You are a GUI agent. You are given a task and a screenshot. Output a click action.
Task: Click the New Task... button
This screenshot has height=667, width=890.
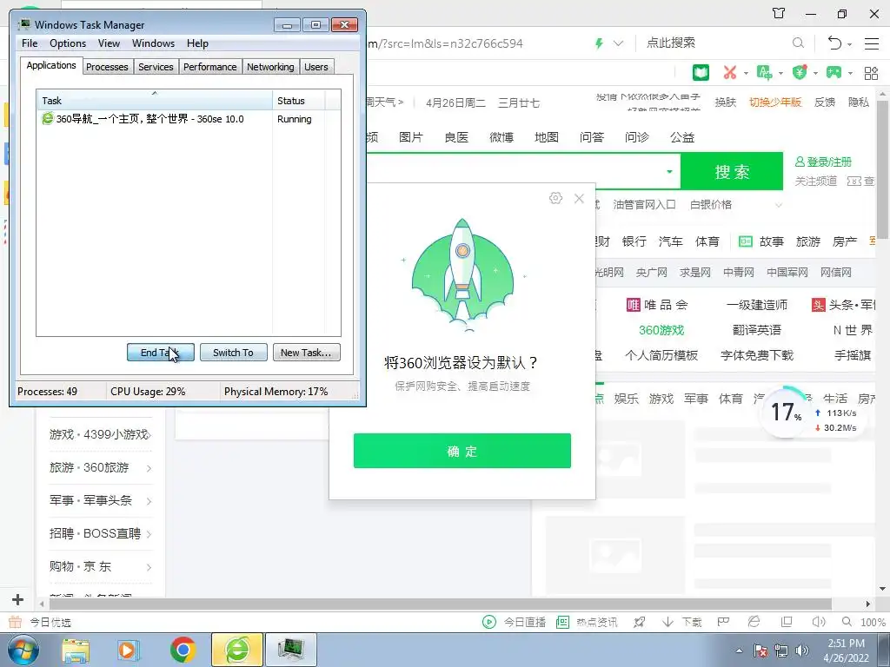[x=307, y=353]
